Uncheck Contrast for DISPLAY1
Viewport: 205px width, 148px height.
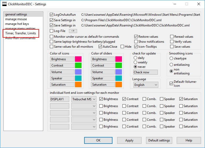tap(124, 99)
